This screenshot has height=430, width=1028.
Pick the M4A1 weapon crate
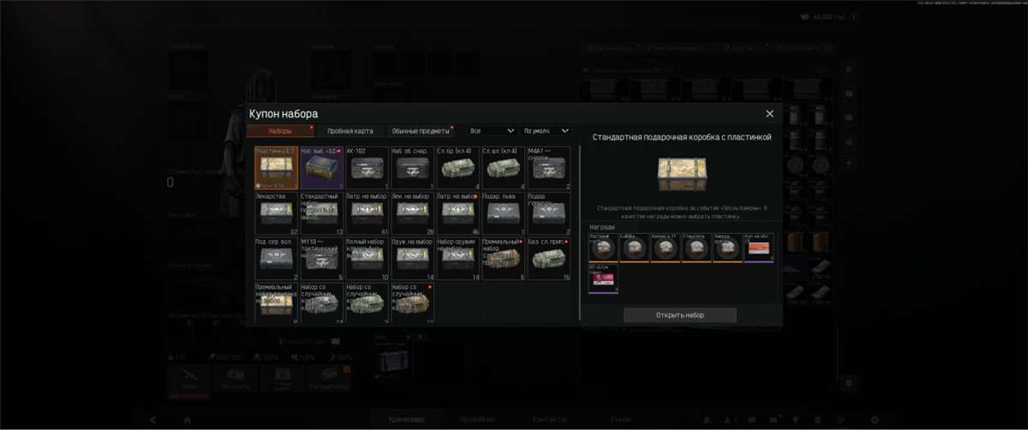click(549, 168)
